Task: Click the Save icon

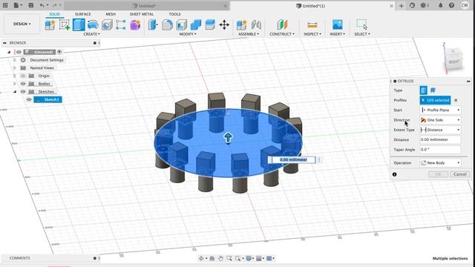Action: point(30,5)
